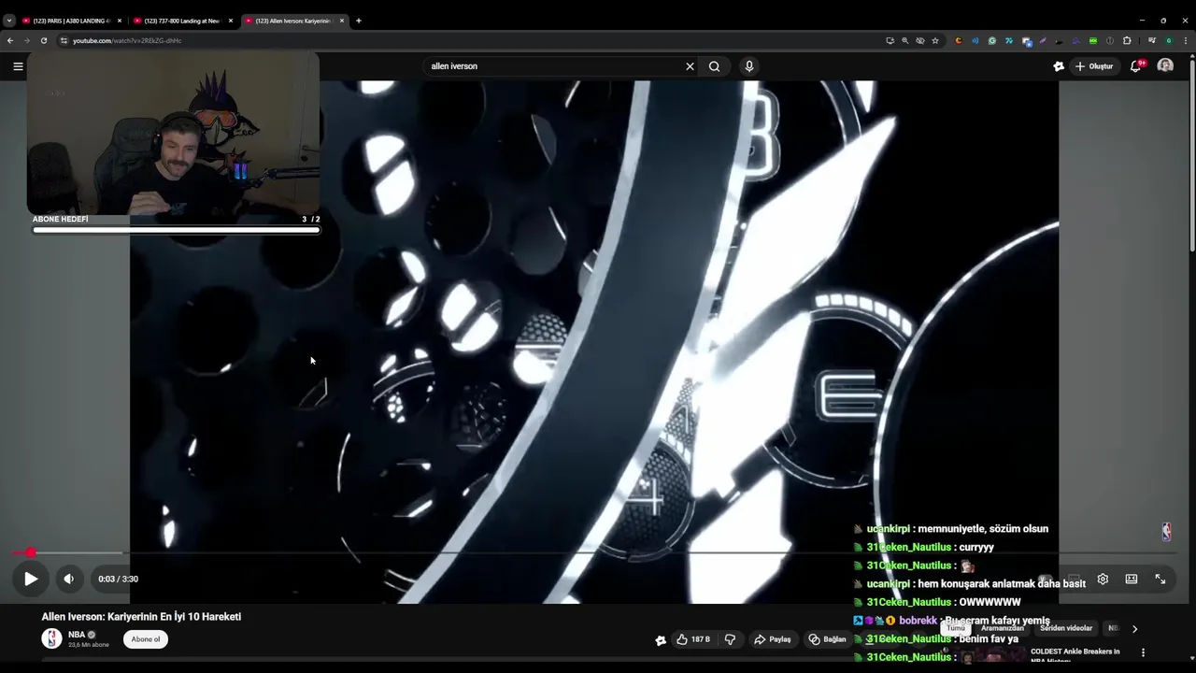
Task: Close the 737-800 Landing tab
Action: [x=231, y=21]
